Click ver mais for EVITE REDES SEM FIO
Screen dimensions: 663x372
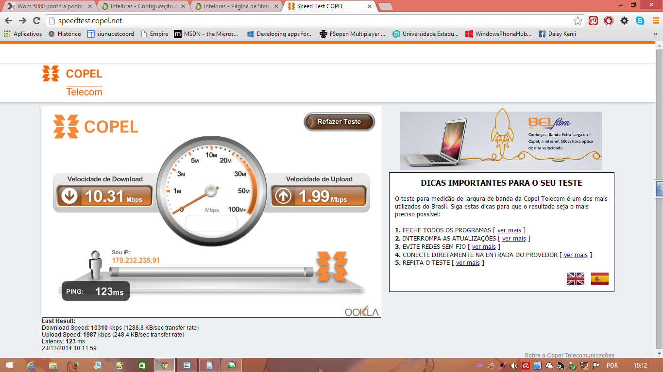point(484,247)
